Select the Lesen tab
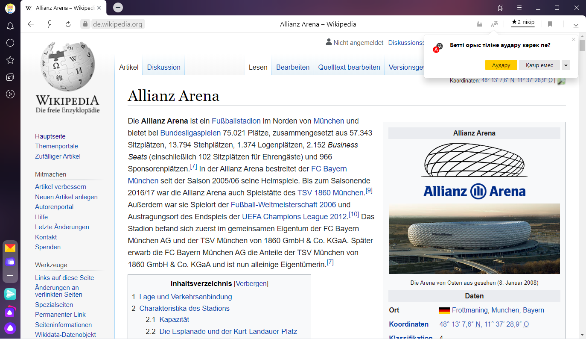The image size is (586, 339). pyautogui.click(x=258, y=67)
